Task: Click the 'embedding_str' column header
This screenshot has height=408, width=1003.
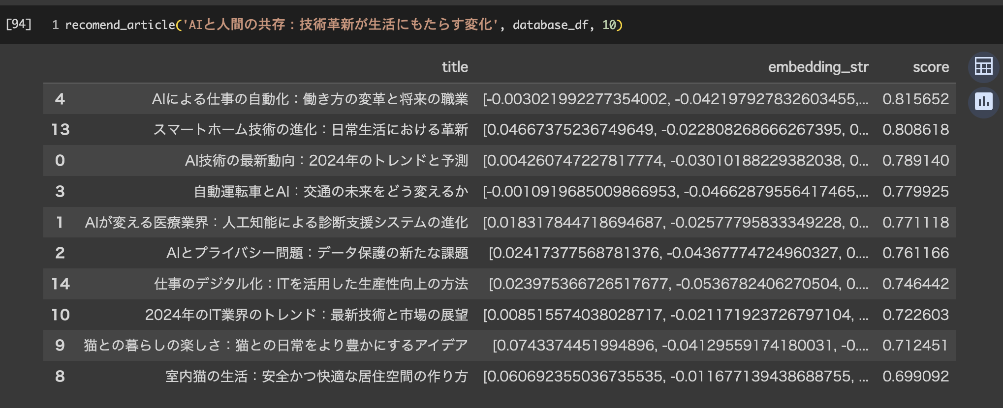Action: (818, 67)
